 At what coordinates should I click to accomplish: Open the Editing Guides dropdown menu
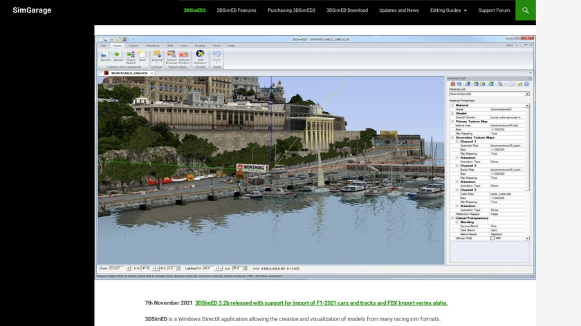448,10
